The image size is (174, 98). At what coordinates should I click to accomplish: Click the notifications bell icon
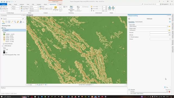point(170,4)
